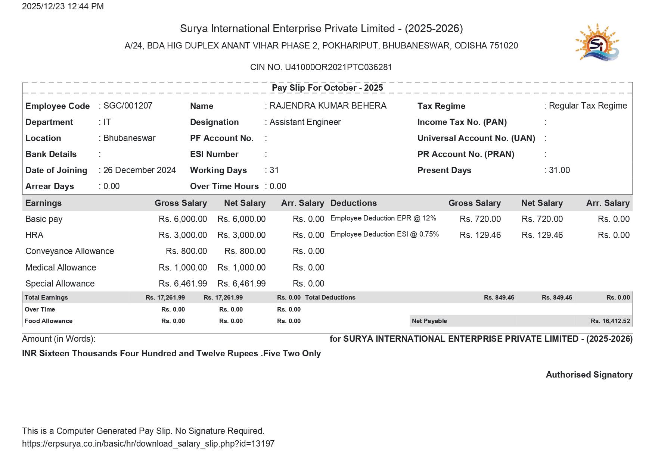Click the 'Authorised Signatory' text

pos(589,375)
